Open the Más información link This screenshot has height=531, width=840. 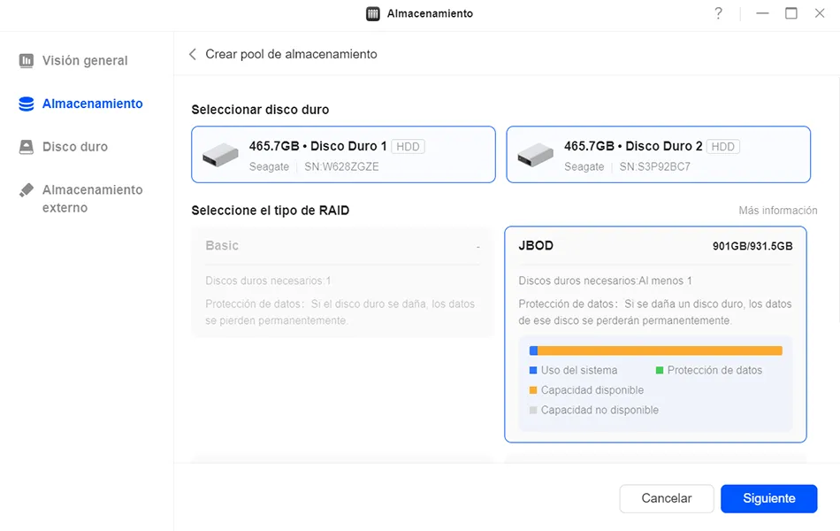[x=778, y=211]
